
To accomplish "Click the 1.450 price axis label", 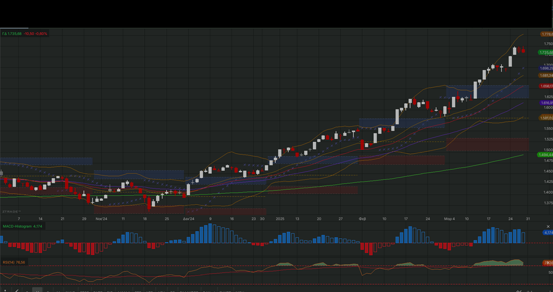I will pyautogui.click(x=549, y=172).
